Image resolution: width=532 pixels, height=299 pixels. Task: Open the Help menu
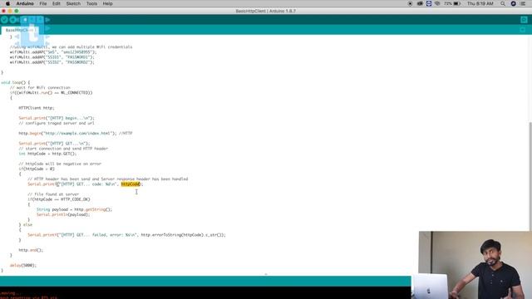(107, 3)
